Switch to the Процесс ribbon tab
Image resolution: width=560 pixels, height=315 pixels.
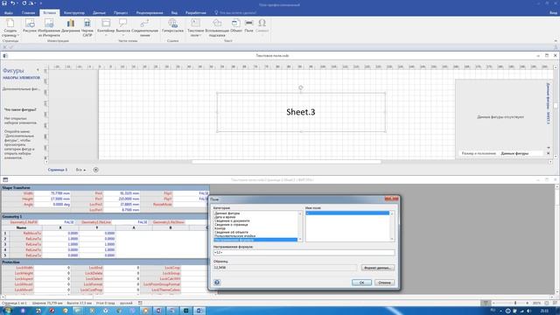(x=121, y=13)
